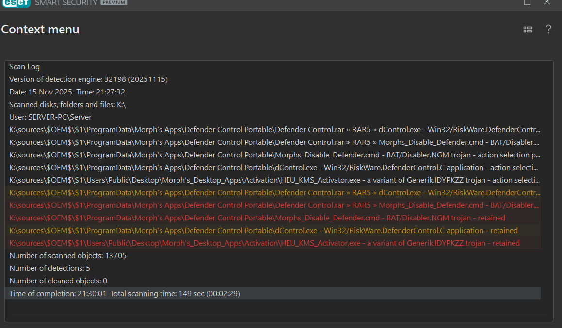Select red HEU_KMS_Activator.exe retained entry
The width and height of the screenshot is (562, 328).
point(264,243)
